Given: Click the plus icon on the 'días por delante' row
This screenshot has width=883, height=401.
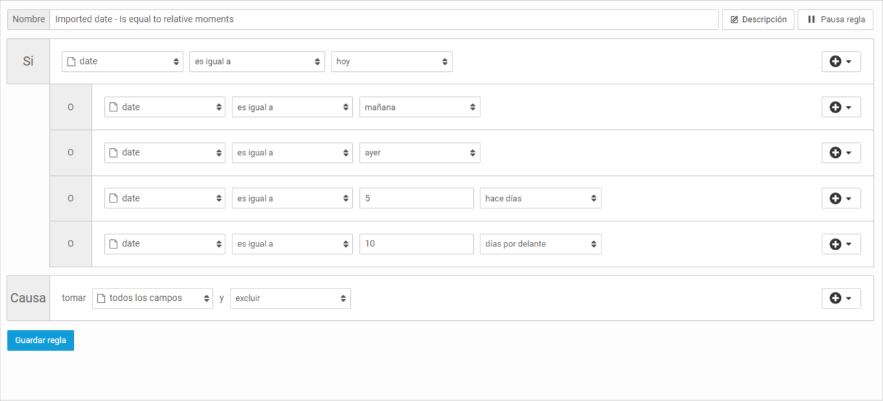Looking at the screenshot, I should tap(835, 244).
